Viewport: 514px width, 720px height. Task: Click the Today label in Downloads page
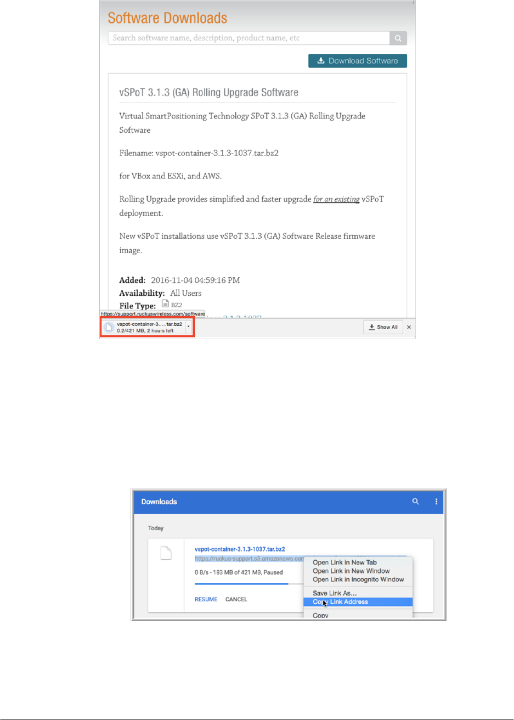pos(156,528)
